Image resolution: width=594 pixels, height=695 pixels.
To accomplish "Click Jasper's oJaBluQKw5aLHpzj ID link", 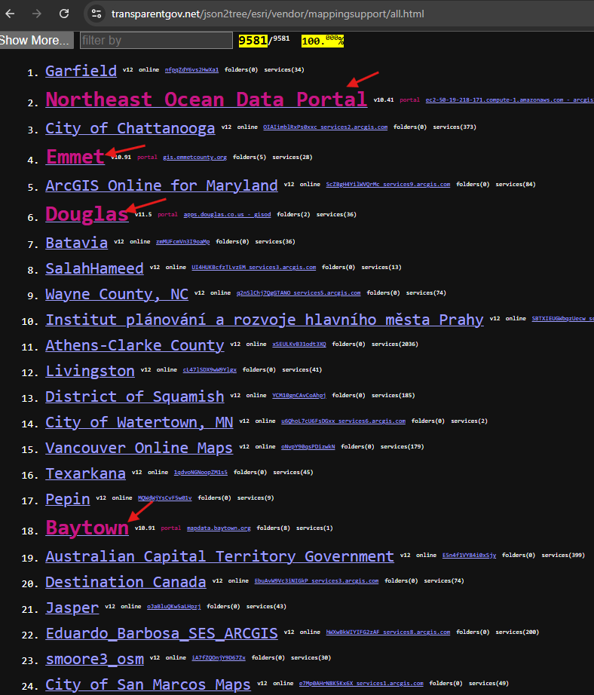I will point(174,607).
